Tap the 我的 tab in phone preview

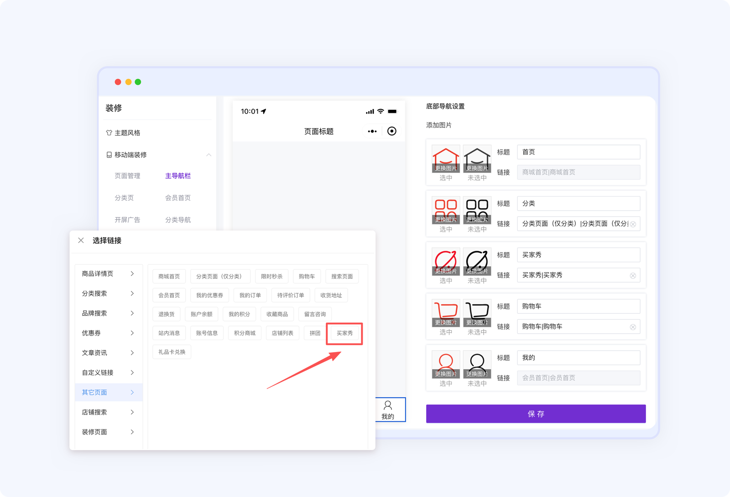point(388,409)
